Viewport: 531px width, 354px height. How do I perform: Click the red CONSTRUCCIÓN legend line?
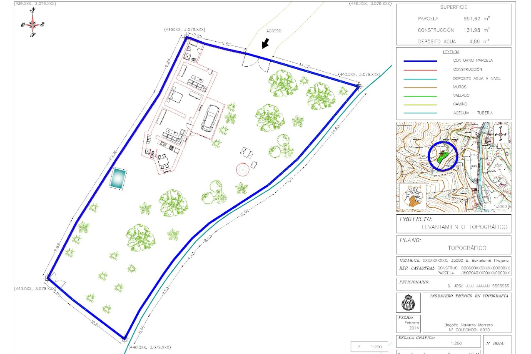click(x=420, y=70)
